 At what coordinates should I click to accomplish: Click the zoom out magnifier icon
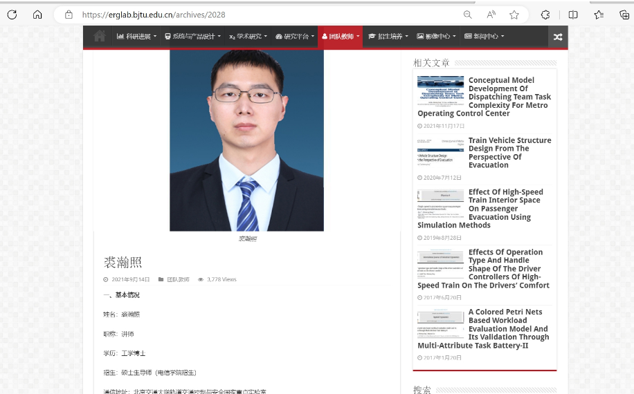click(468, 15)
